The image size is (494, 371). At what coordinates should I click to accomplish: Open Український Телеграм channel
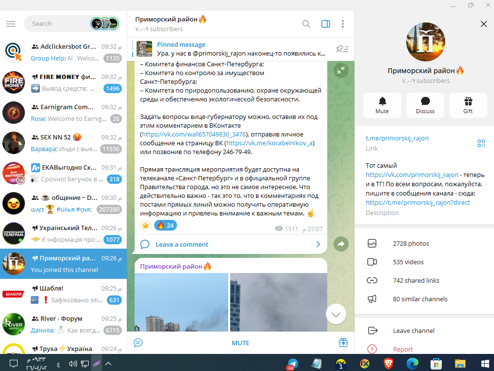[x=63, y=234]
